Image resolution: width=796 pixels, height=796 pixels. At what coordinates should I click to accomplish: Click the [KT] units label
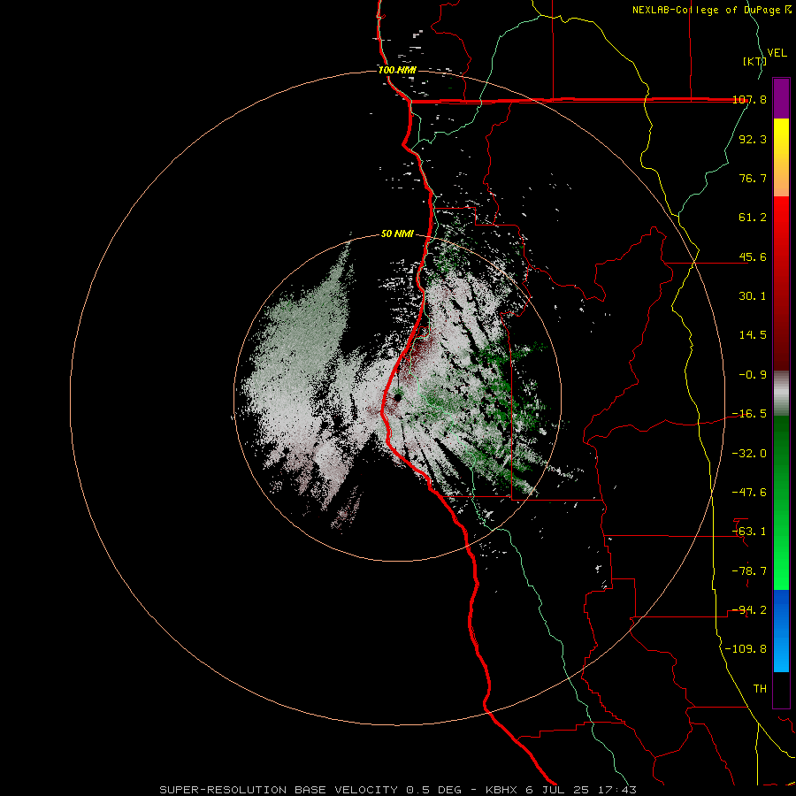(754, 61)
